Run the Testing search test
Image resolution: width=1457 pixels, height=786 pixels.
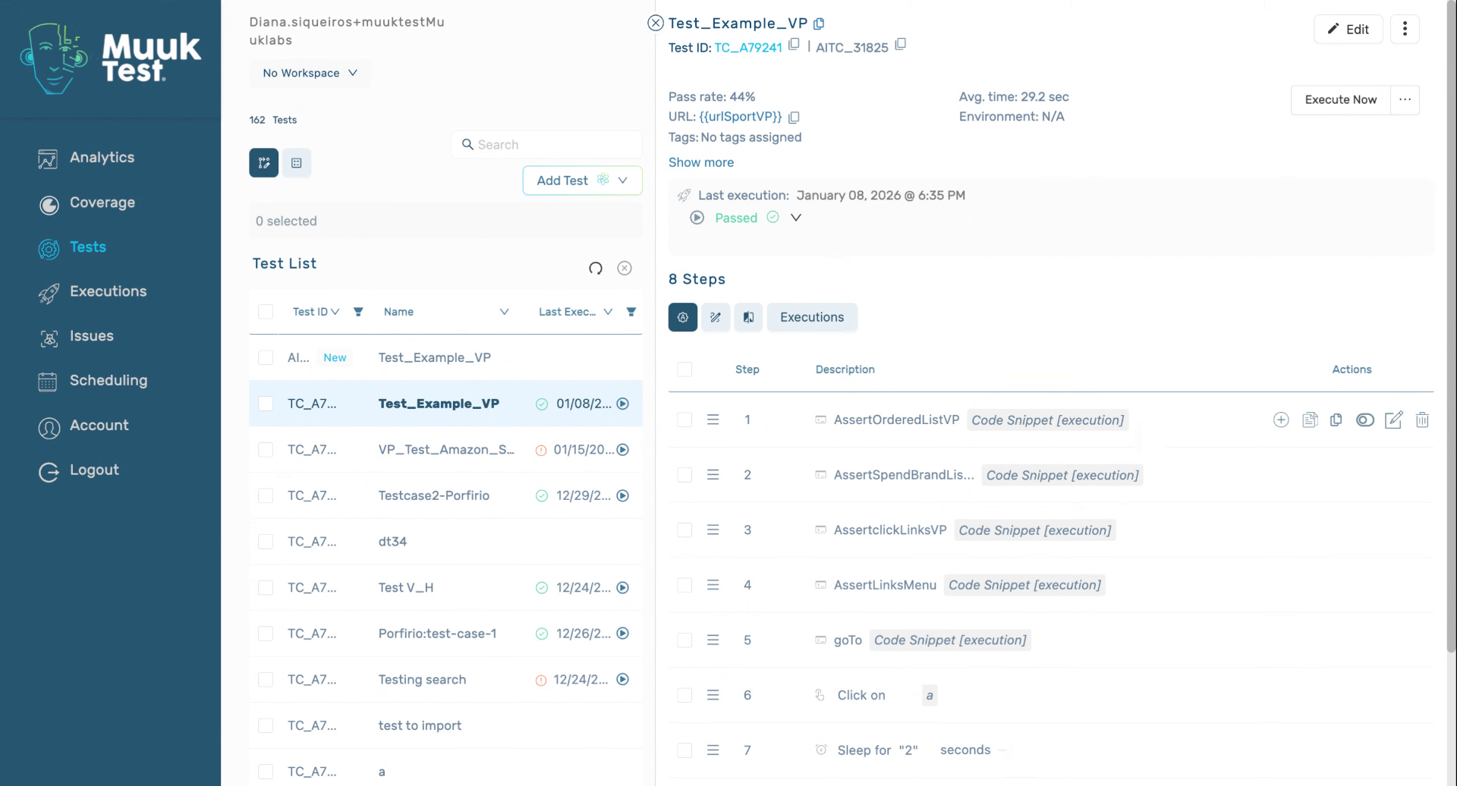623,679
